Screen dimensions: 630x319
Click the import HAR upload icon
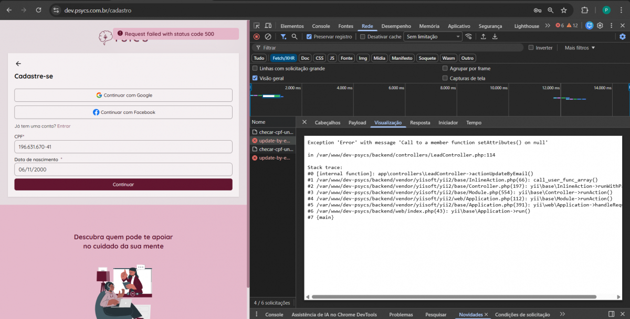point(483,37)
